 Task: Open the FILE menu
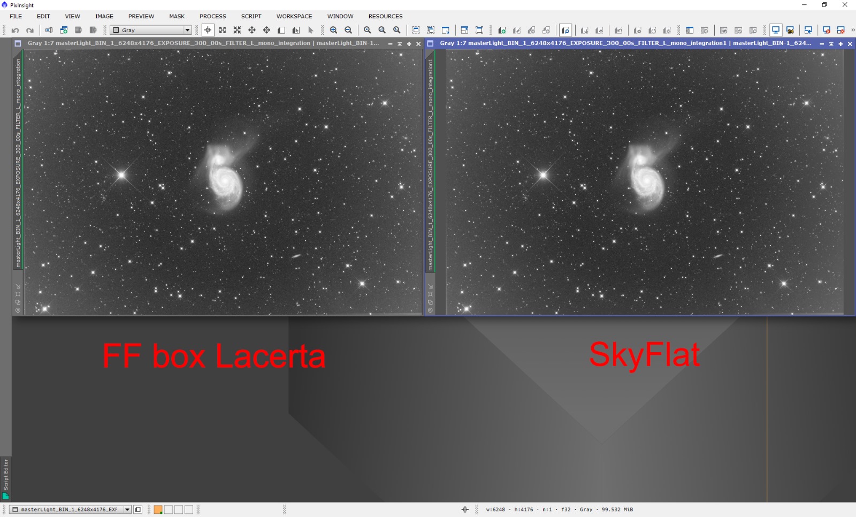16,17
